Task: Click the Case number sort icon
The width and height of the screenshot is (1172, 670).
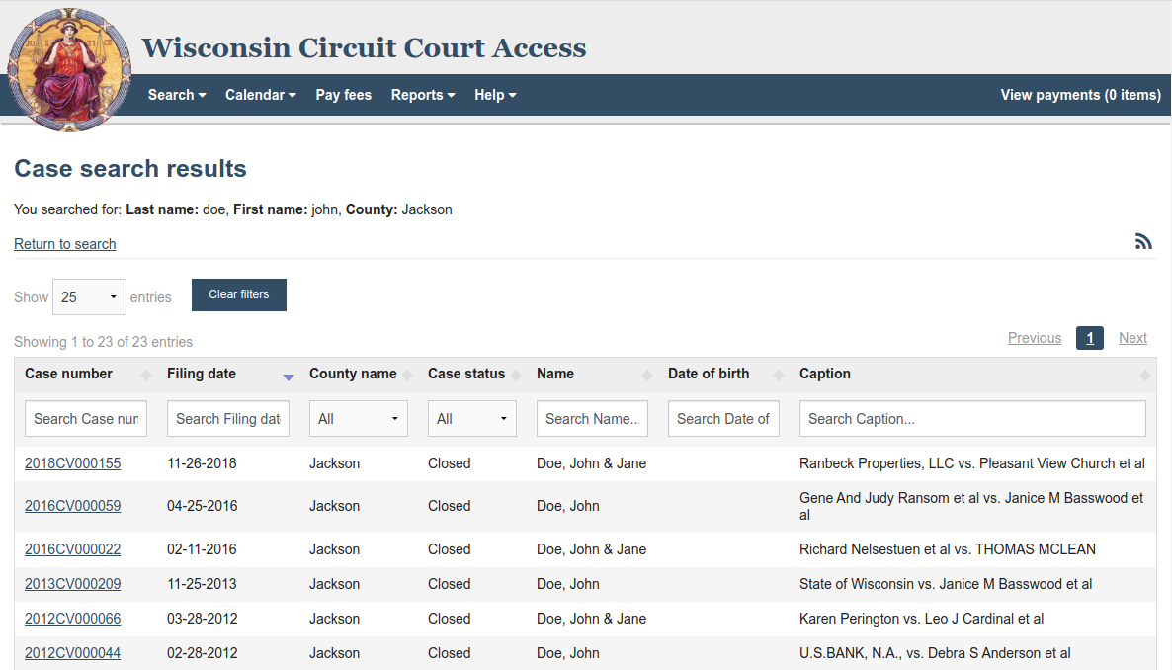Action: tap(146, 376)
